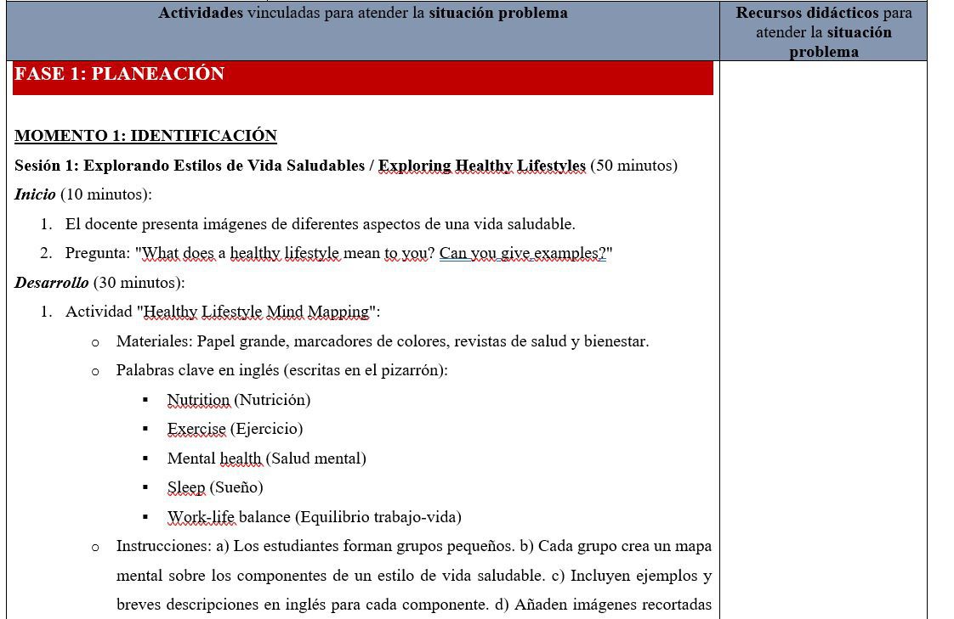This screenshot has height=619, width=954.
Task: Click the 'Materiales: Papel grande' bullet
Action: 382,341
